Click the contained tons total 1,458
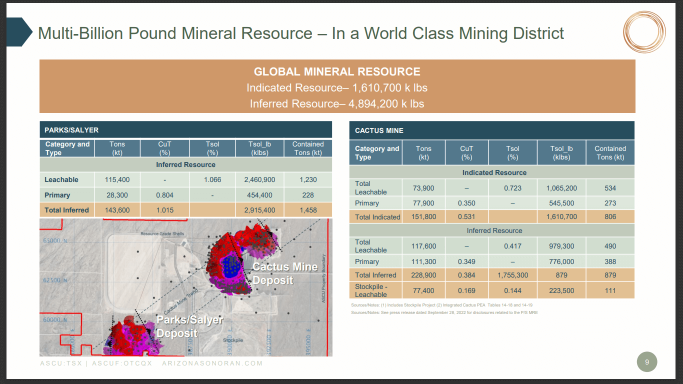 click(308, 210)
